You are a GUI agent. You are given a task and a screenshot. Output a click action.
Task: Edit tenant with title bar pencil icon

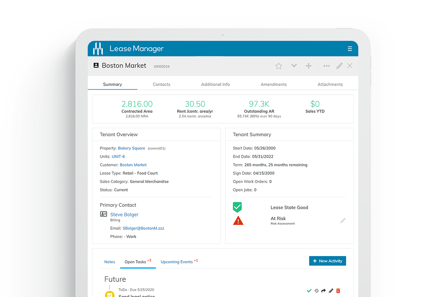click(x=339, y=66)
